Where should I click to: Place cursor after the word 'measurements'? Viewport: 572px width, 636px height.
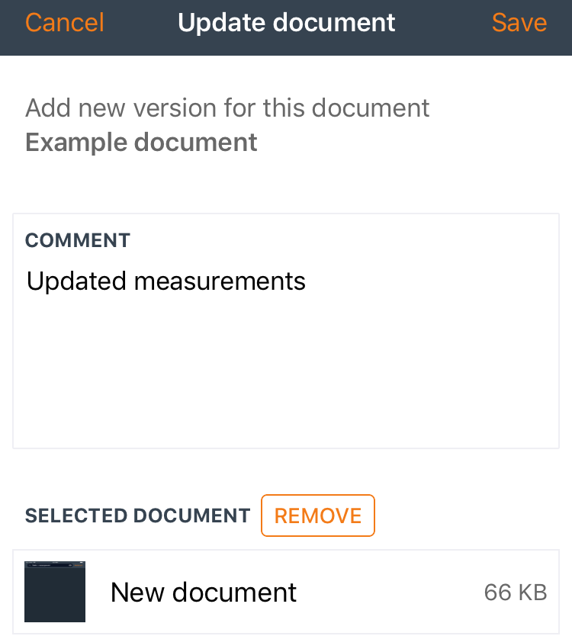(x=307, y=281)
